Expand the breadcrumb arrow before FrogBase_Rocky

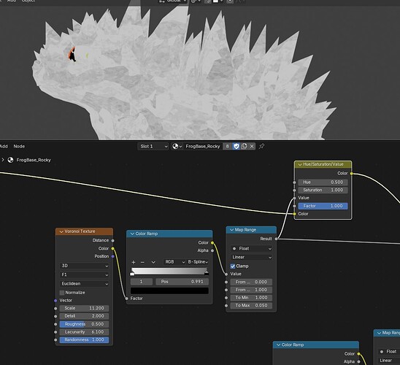click(x=3, y=160)
